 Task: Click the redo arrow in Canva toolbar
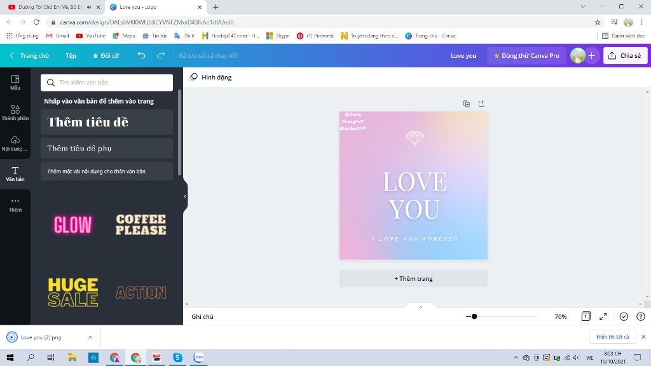[x=161, y=56]
